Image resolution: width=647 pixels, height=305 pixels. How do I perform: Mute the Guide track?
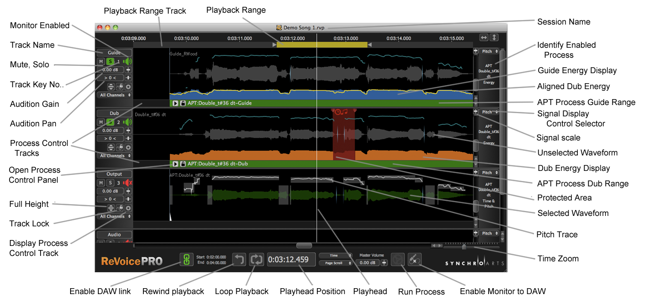pos(101,61)
